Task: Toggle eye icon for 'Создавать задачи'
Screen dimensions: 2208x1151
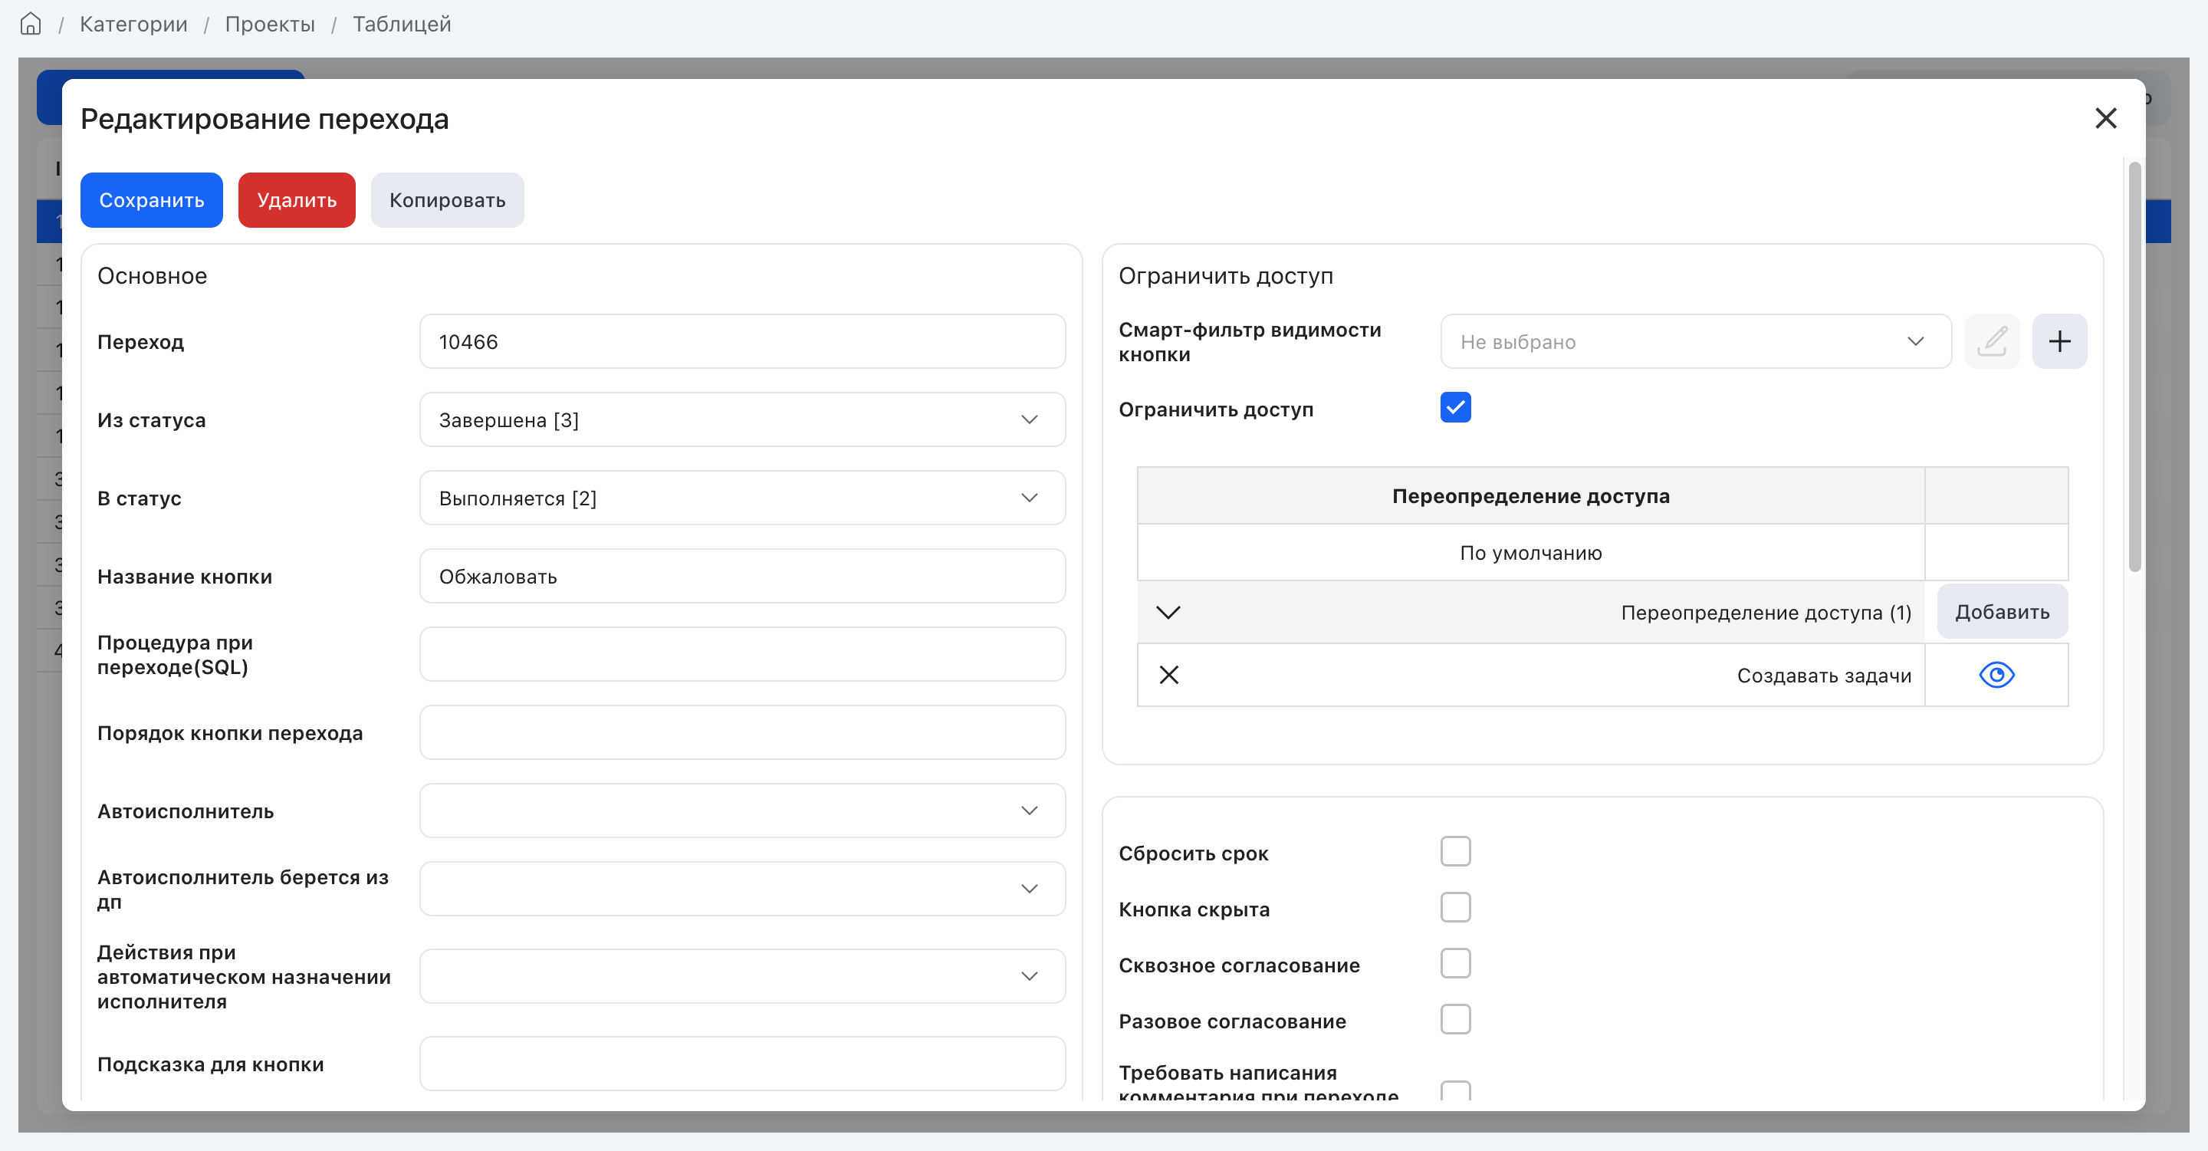Action: 1996,675
